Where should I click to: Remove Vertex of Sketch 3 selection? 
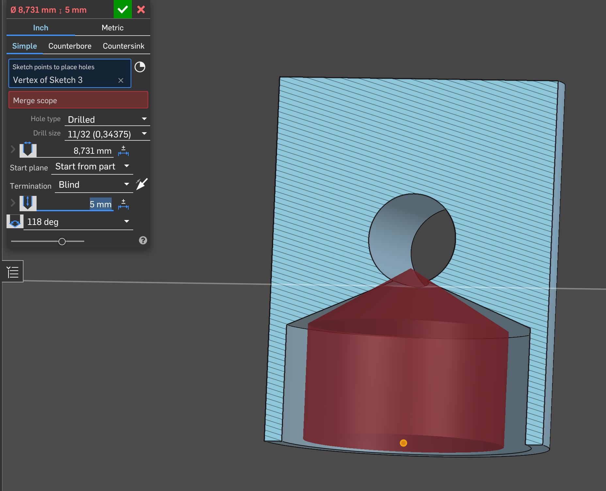click(121, 80)
